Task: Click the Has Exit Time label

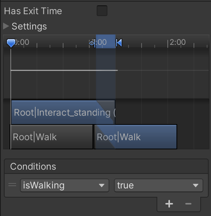Action: tap(33, 11)
